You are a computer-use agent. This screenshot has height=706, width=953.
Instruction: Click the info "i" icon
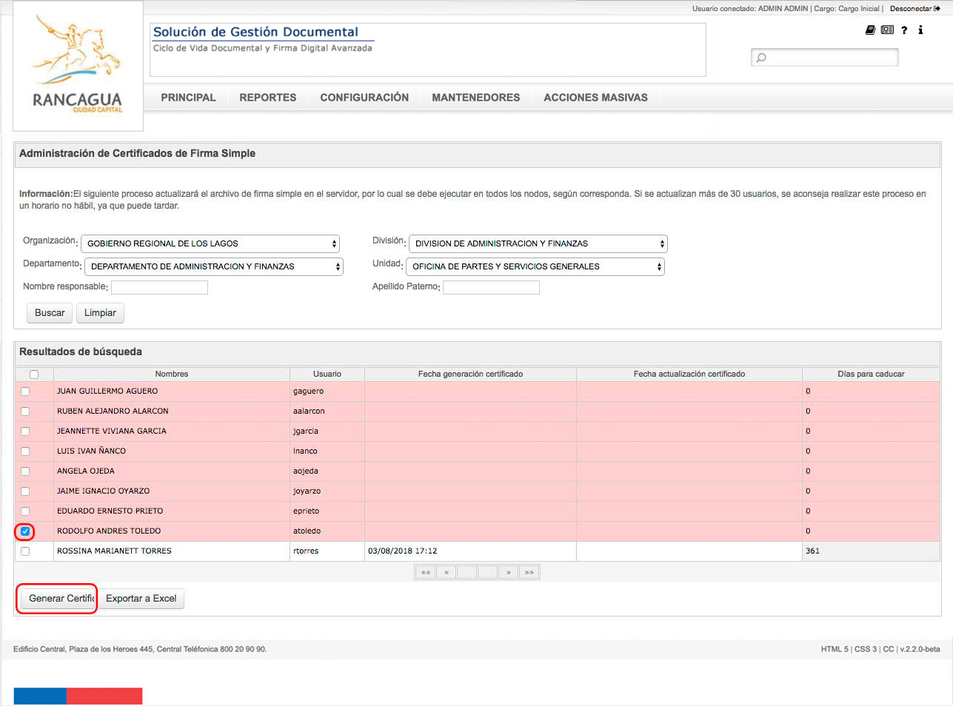[x=920, y=30]
